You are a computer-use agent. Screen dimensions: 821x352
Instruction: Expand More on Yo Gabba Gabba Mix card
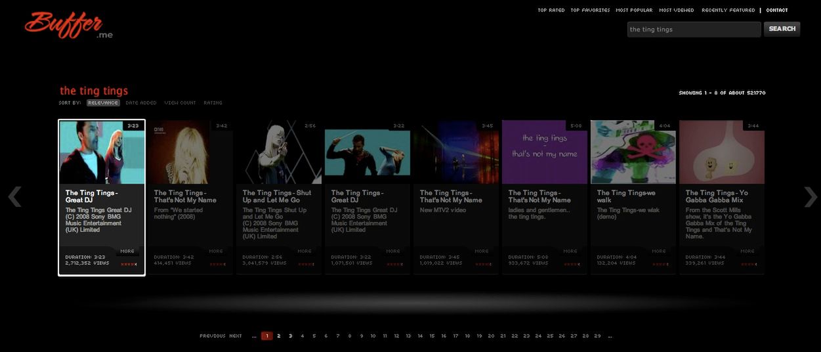pos(747,251)
